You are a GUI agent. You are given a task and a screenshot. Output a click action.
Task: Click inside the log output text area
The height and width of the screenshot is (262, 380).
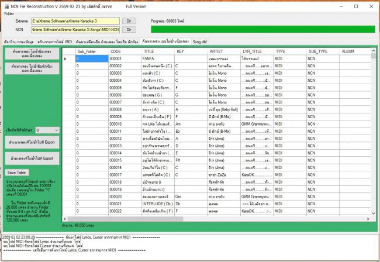[190, 247]
